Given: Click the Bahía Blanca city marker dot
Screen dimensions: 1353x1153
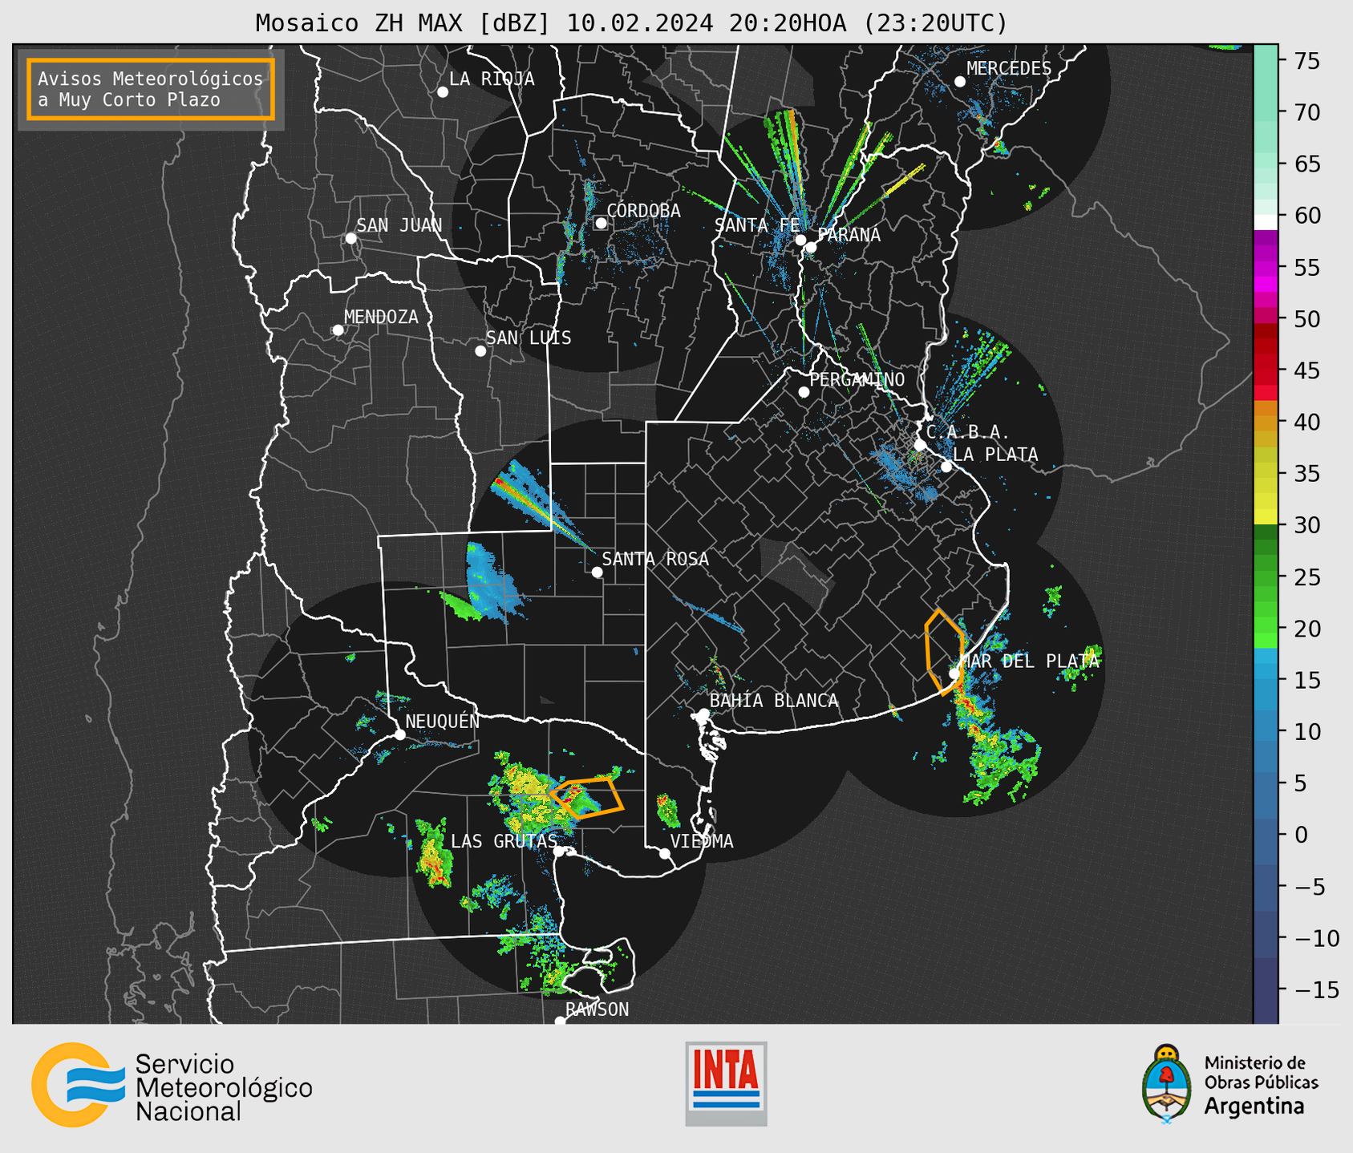Looking at the screenshot, I should (703, 714).
